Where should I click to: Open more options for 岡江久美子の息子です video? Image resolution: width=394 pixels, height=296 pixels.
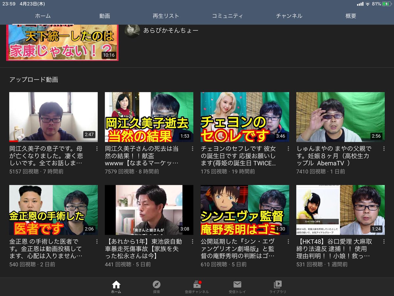(x=97, y=149)
